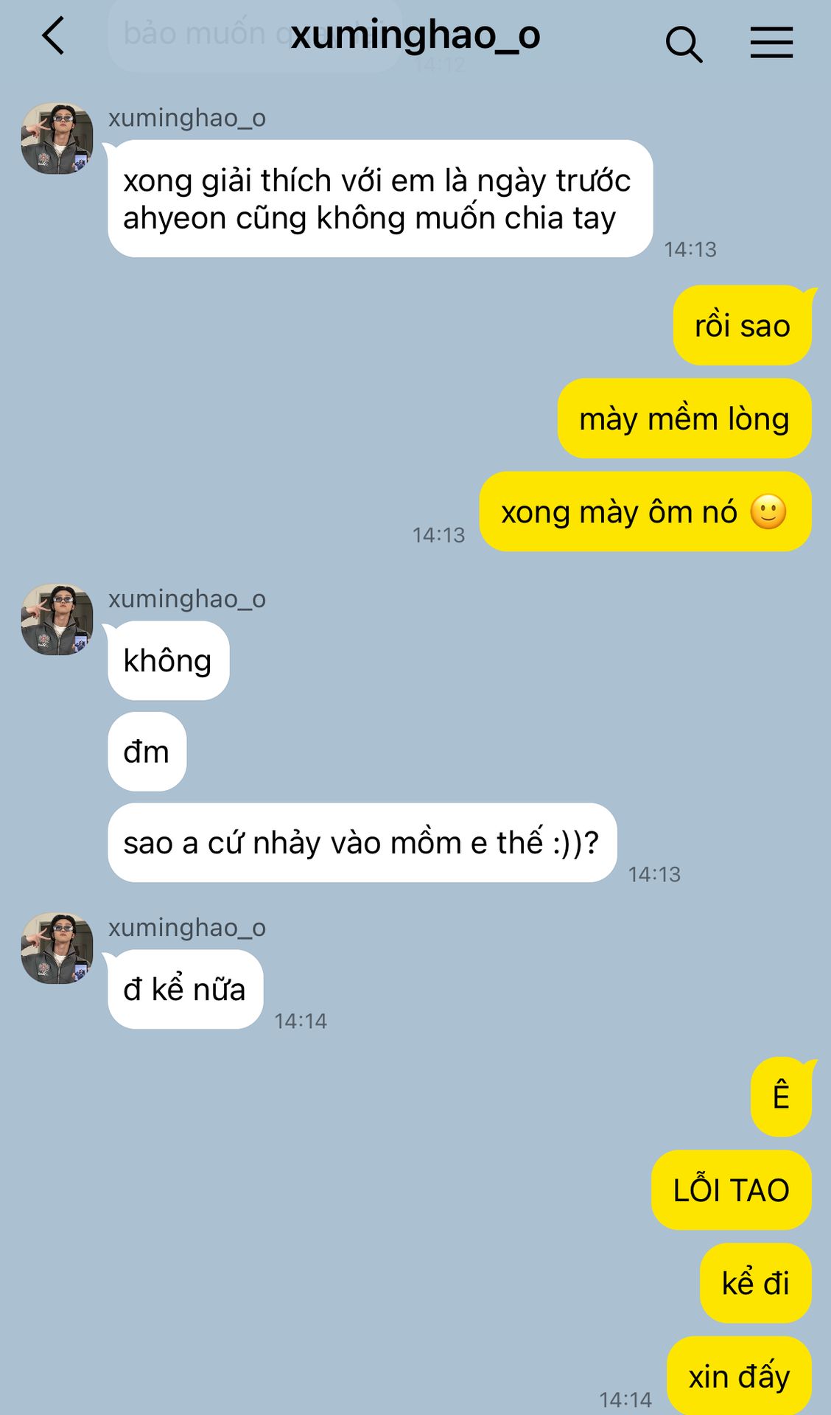Tap the 'Ê' yellow bubble
The height and width of the screenshot is (1415, 831).
click(781, 1096)
